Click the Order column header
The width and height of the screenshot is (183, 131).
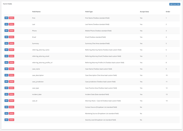pyautogui.click(x=168, y=12)
